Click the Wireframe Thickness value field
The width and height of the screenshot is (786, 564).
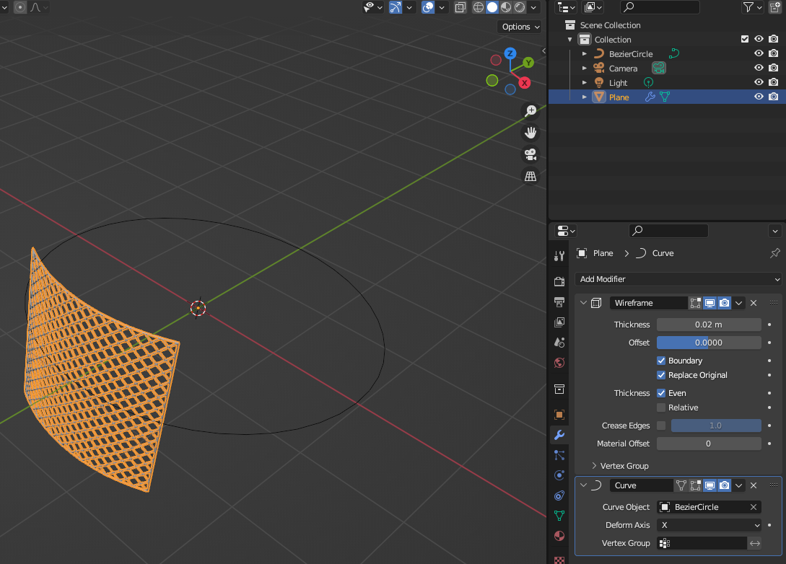point(709,325)
